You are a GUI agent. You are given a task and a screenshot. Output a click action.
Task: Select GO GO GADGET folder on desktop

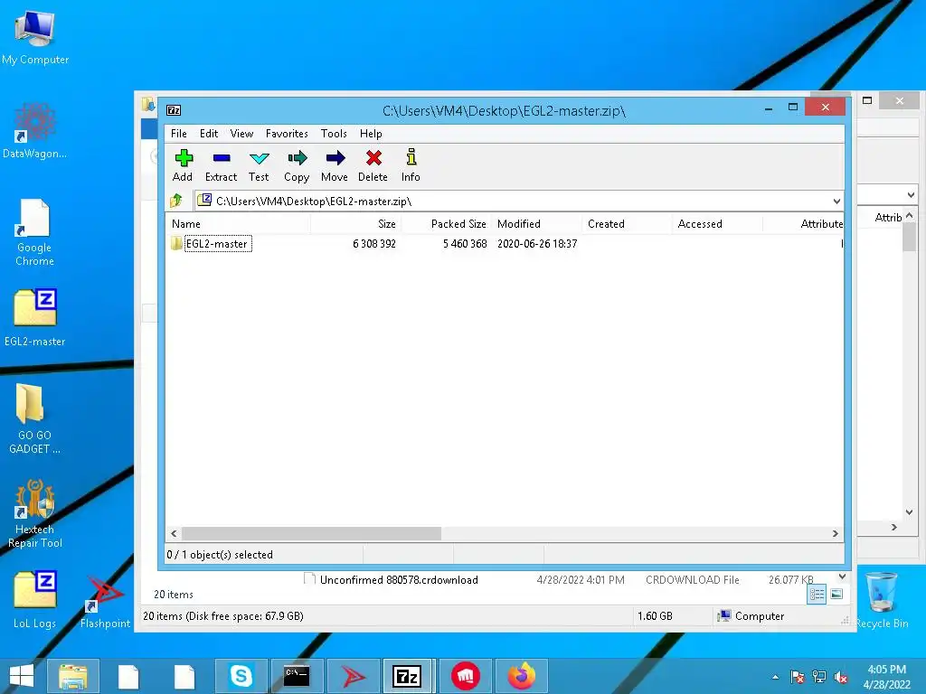(35, 419)
